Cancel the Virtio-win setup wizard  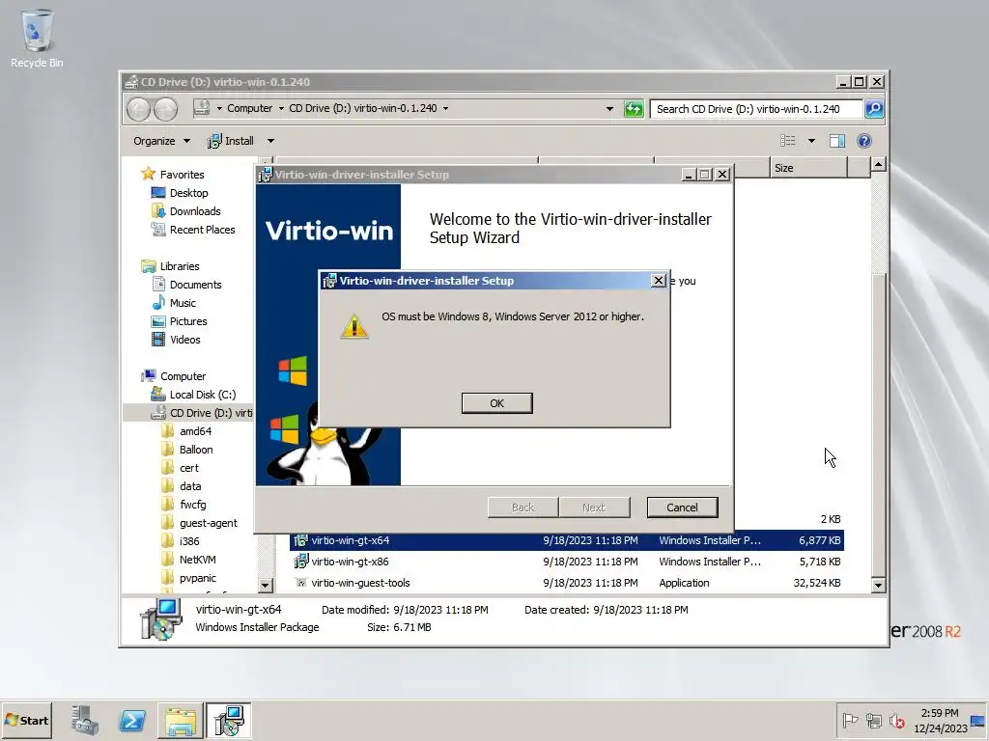[682, 508]
